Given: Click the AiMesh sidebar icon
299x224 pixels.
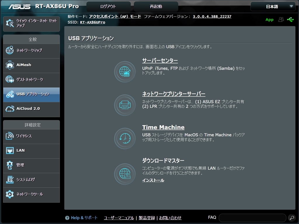Looking at the screenshot, I should point(10,65).
